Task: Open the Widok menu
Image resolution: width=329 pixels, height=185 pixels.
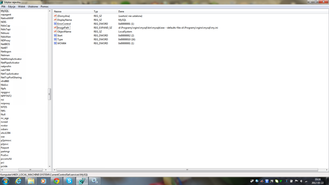Action: click(x=22, y=6)
